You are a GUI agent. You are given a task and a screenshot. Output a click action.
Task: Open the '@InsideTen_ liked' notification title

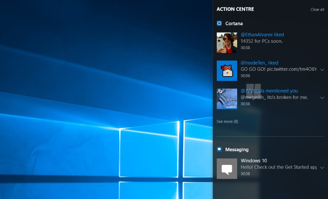[x=259, y=63]
